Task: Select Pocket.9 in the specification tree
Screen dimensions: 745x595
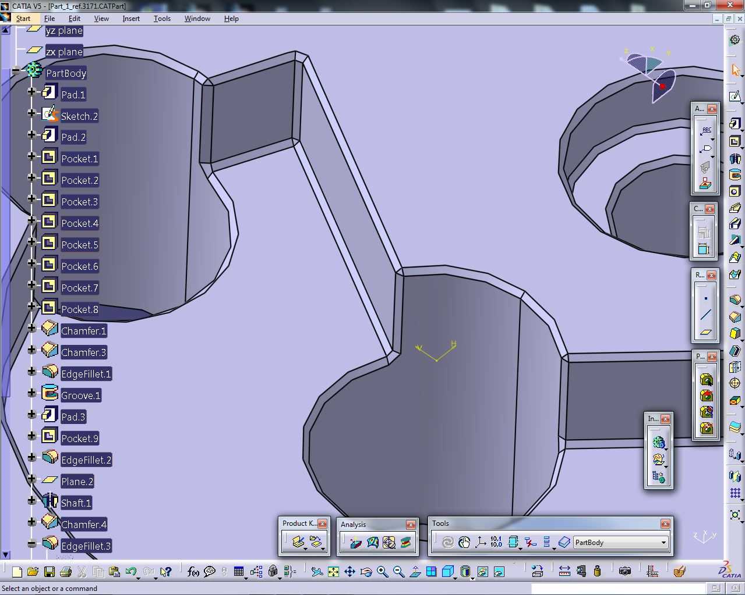Action: (80, 439)
